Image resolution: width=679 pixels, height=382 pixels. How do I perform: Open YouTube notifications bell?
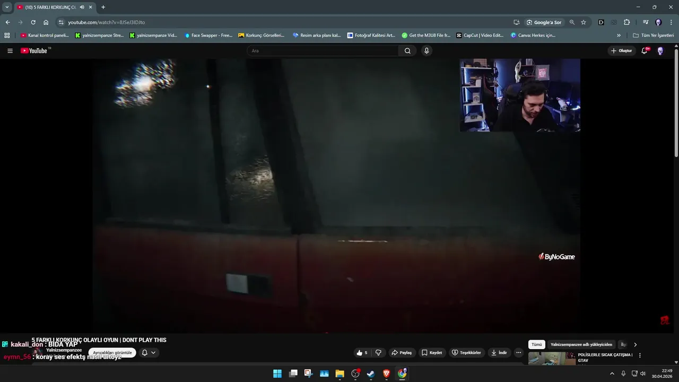pyautogui.click(x=645, y=51)
